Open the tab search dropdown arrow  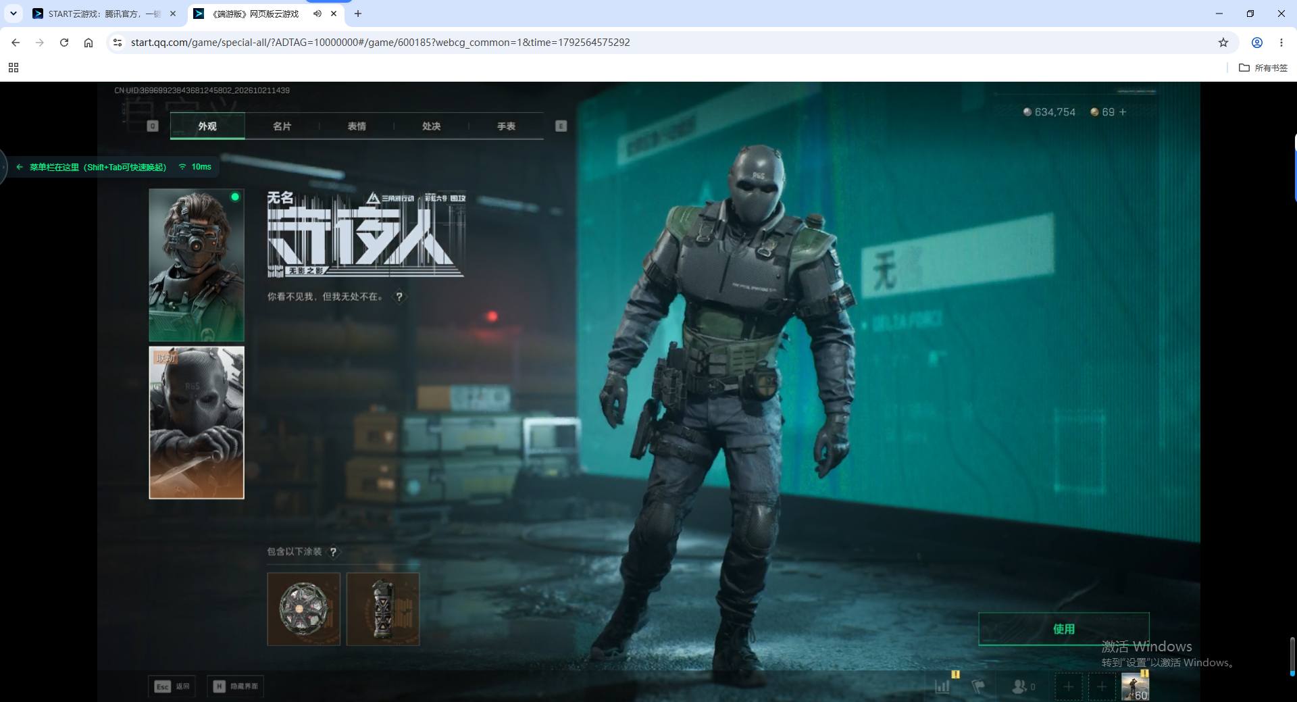point(14,14)
